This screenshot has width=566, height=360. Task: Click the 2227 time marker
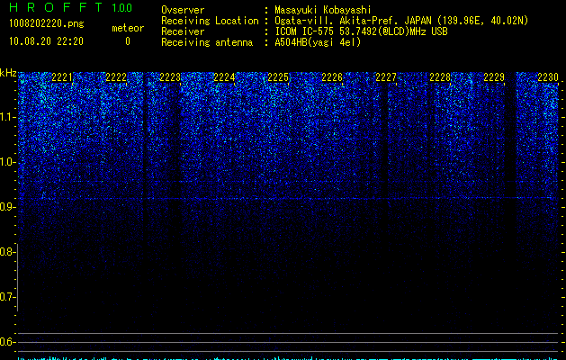386,77
